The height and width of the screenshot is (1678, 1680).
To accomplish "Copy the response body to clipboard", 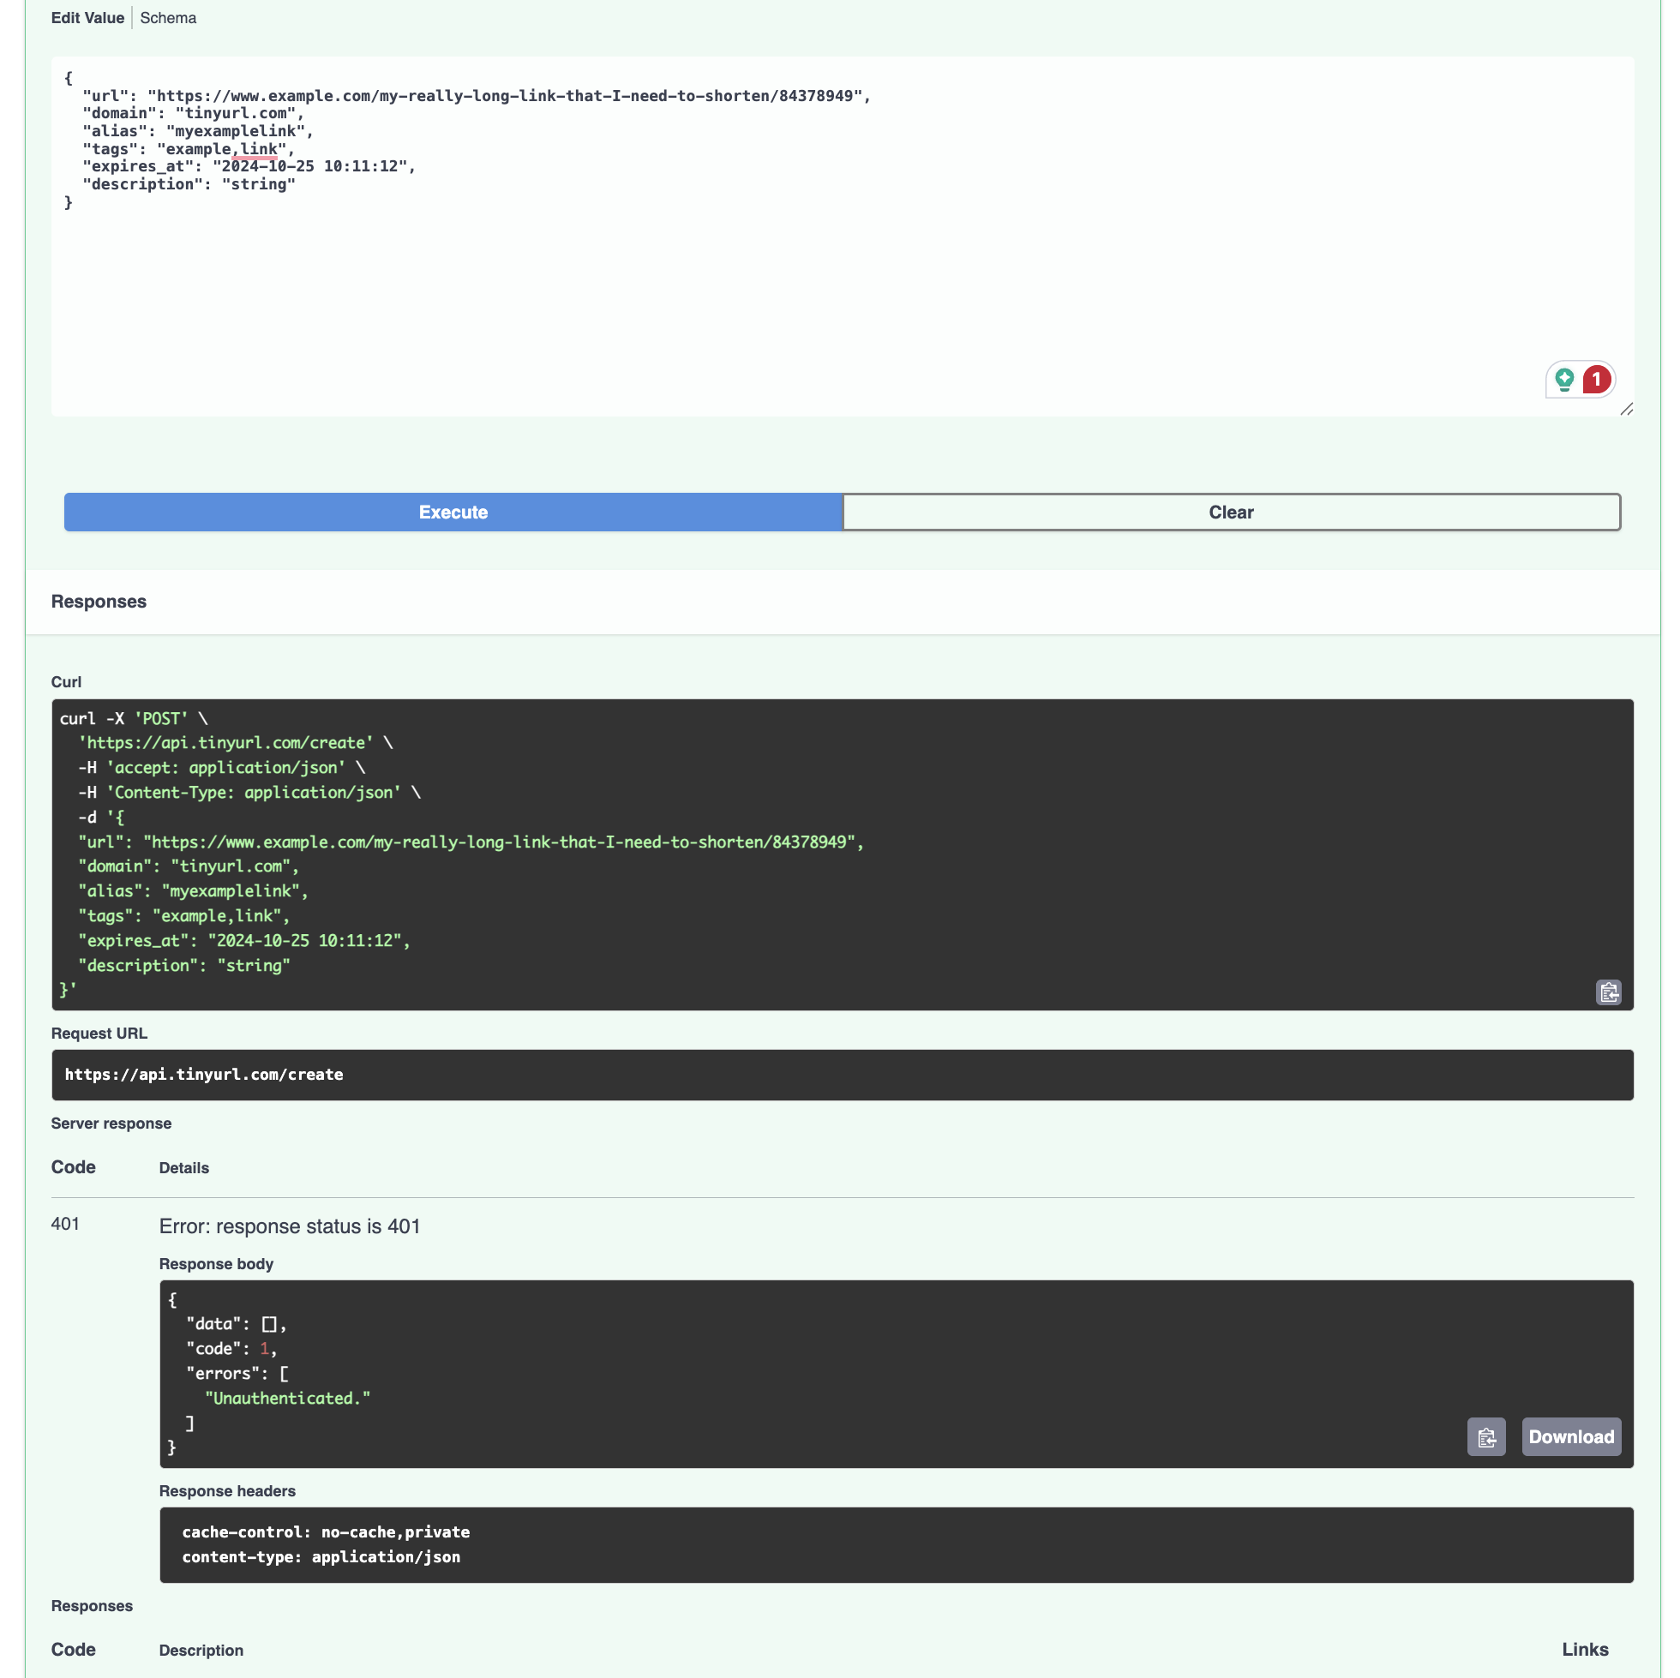I will click(x=1485, y=1437).
